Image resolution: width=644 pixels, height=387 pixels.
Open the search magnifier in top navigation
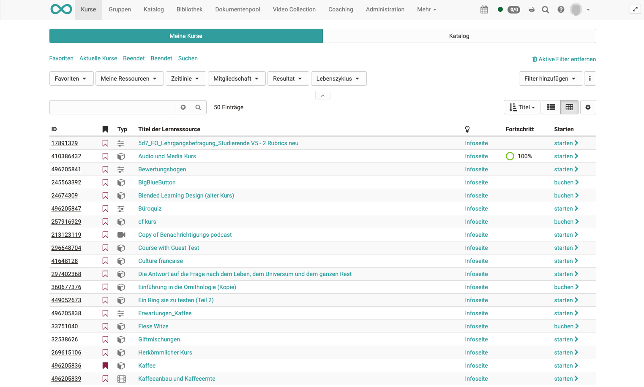pos(546,9)
